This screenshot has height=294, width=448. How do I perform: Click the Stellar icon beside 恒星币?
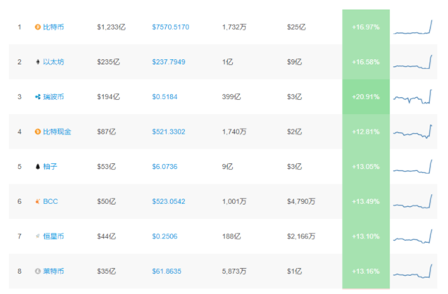click(x=38, y=236)
